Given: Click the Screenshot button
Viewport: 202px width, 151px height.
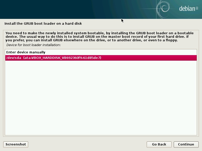Looking at the screenshot, I should 16,144.
